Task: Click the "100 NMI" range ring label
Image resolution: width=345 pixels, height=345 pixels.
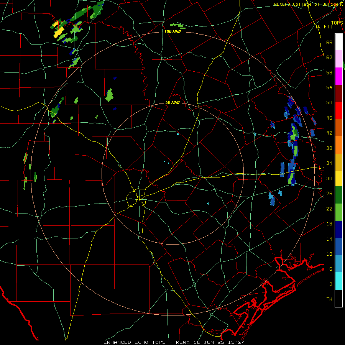Action: (172, 31)
